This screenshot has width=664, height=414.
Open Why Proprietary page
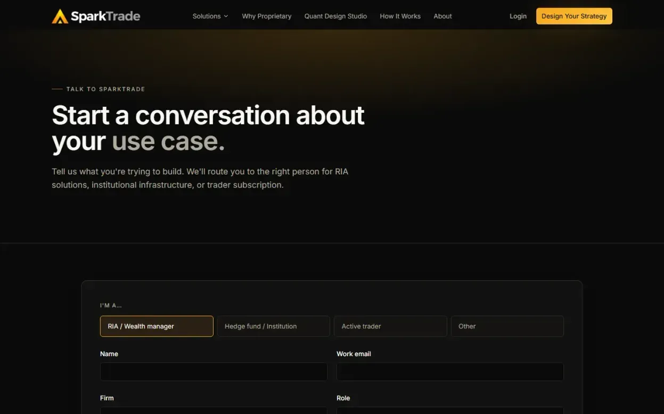[267, 16]
